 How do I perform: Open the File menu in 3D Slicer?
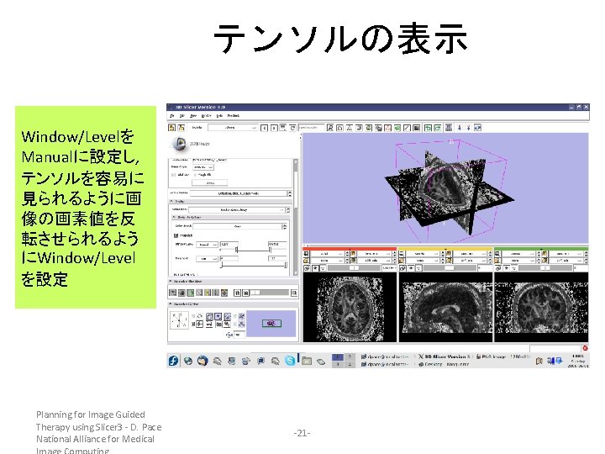(172, 116)
